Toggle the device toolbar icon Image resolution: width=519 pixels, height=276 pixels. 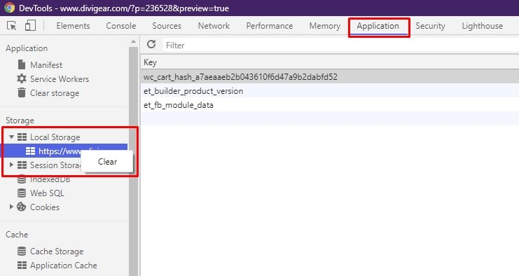pyautogui.click(x=30, y=25)
